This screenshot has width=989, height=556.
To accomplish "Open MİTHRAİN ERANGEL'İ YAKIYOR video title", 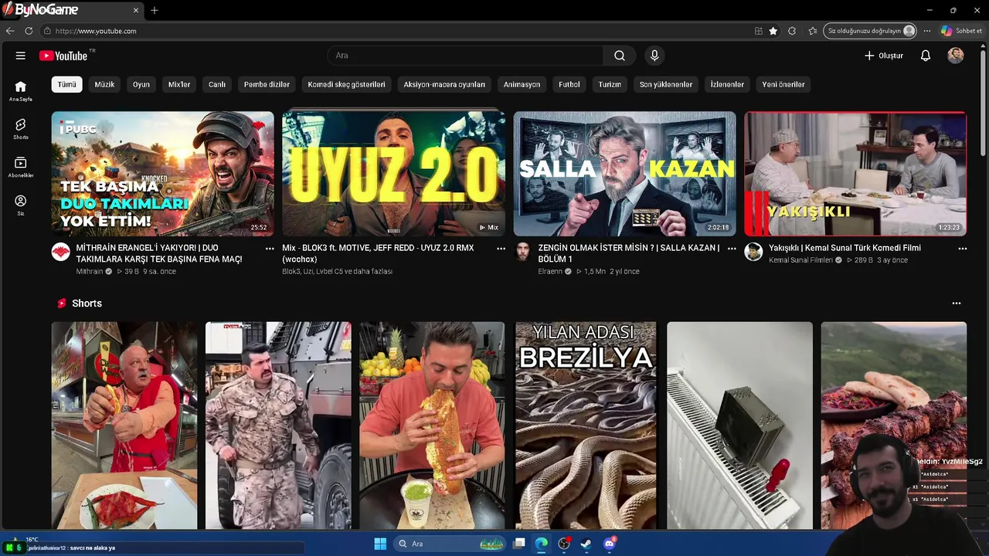I will tap(159, 253).
